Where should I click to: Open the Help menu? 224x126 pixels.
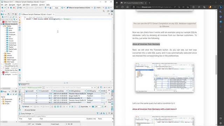48,5
